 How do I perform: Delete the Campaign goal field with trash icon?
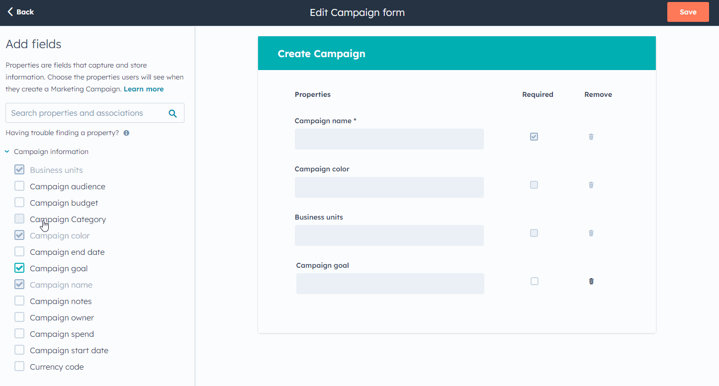point(591,281)
